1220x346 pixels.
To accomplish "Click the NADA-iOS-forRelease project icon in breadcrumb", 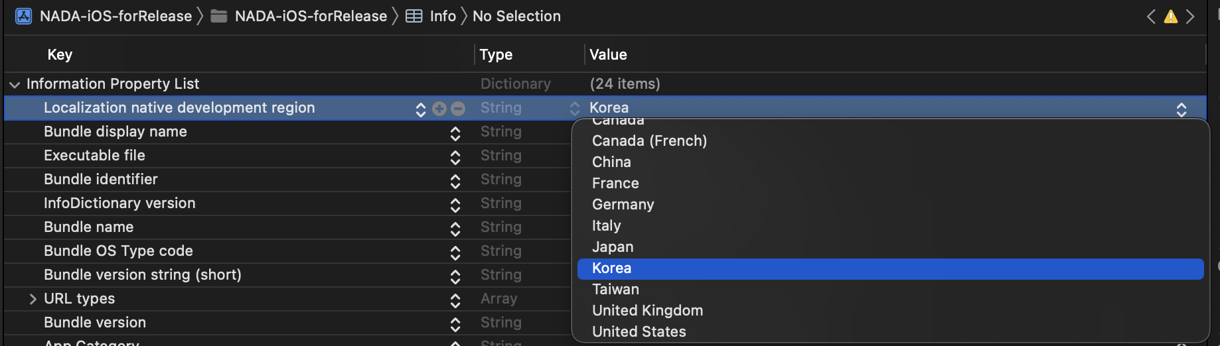I will coord(23,16).
